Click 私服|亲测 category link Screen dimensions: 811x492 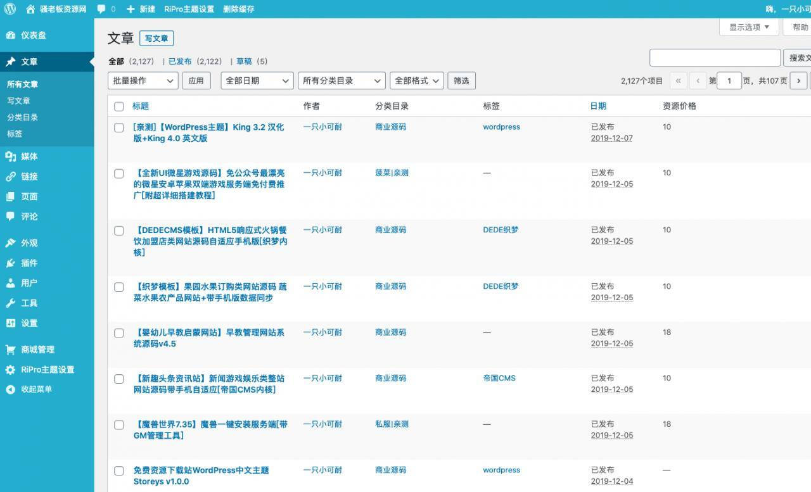392,424
